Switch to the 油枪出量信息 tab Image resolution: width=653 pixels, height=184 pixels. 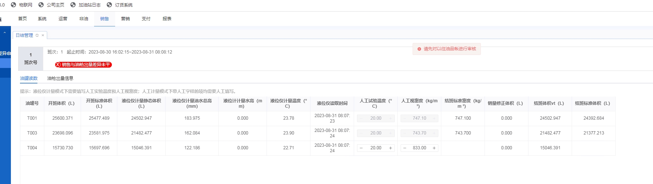[60, 78]
